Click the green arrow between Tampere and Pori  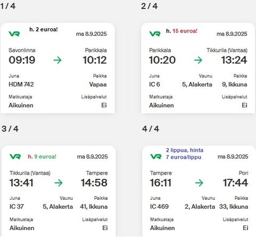click(199, 183)
